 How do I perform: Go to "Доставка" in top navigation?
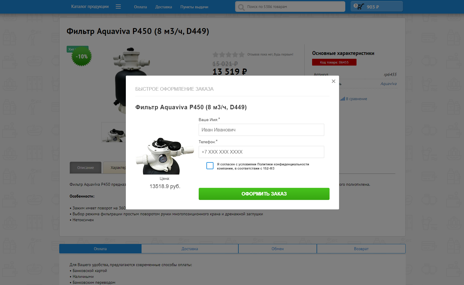tap(163, 7)
